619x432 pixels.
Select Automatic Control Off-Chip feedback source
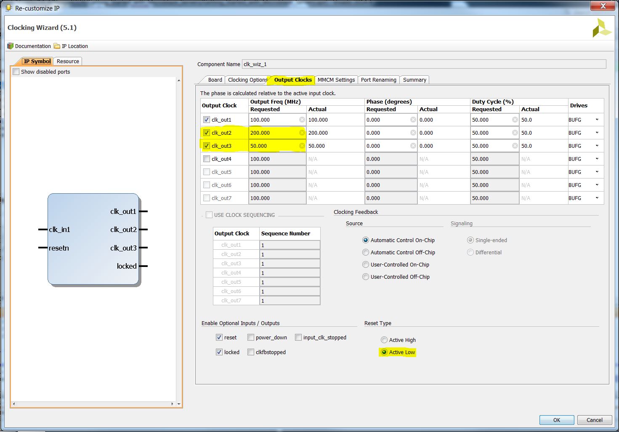pyautogui.click(x=366, y=252)
